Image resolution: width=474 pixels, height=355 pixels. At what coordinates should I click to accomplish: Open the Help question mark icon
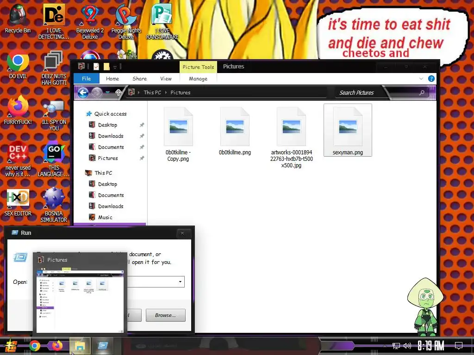pyautogui.click(x=431, y=79)
